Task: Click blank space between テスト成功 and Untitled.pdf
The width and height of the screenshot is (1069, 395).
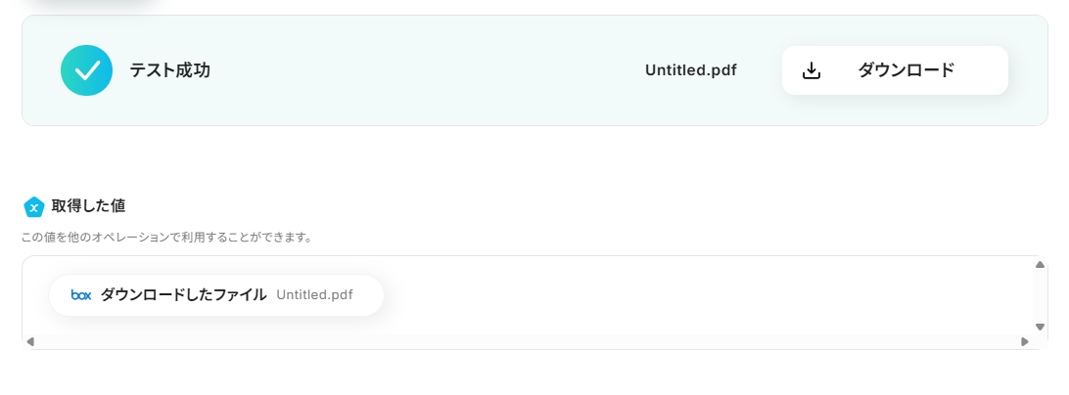Action: point(421,70)
